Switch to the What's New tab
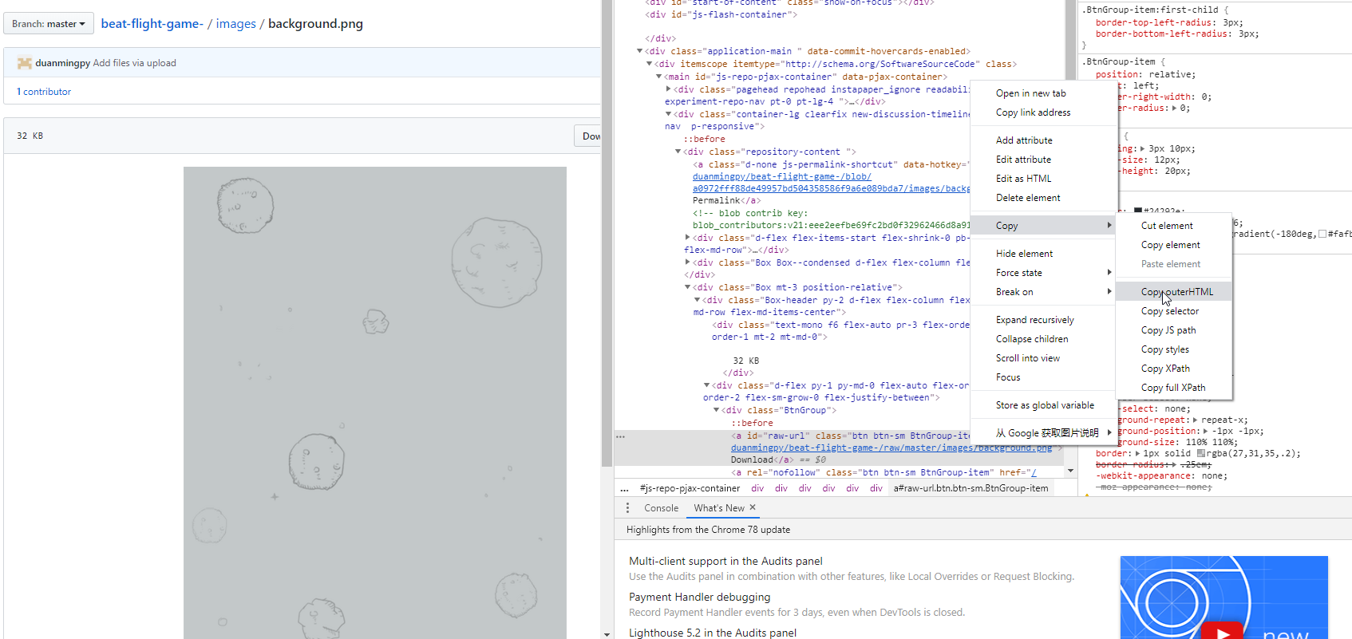The height and width of the screenshot is (639, 1352). pos(718,508)
